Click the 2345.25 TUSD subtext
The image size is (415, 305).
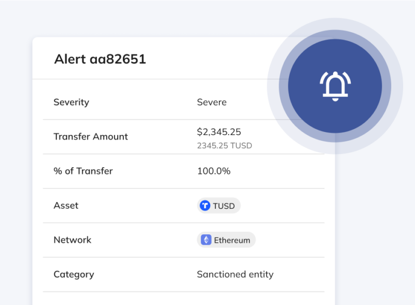(x=224, y=145)
